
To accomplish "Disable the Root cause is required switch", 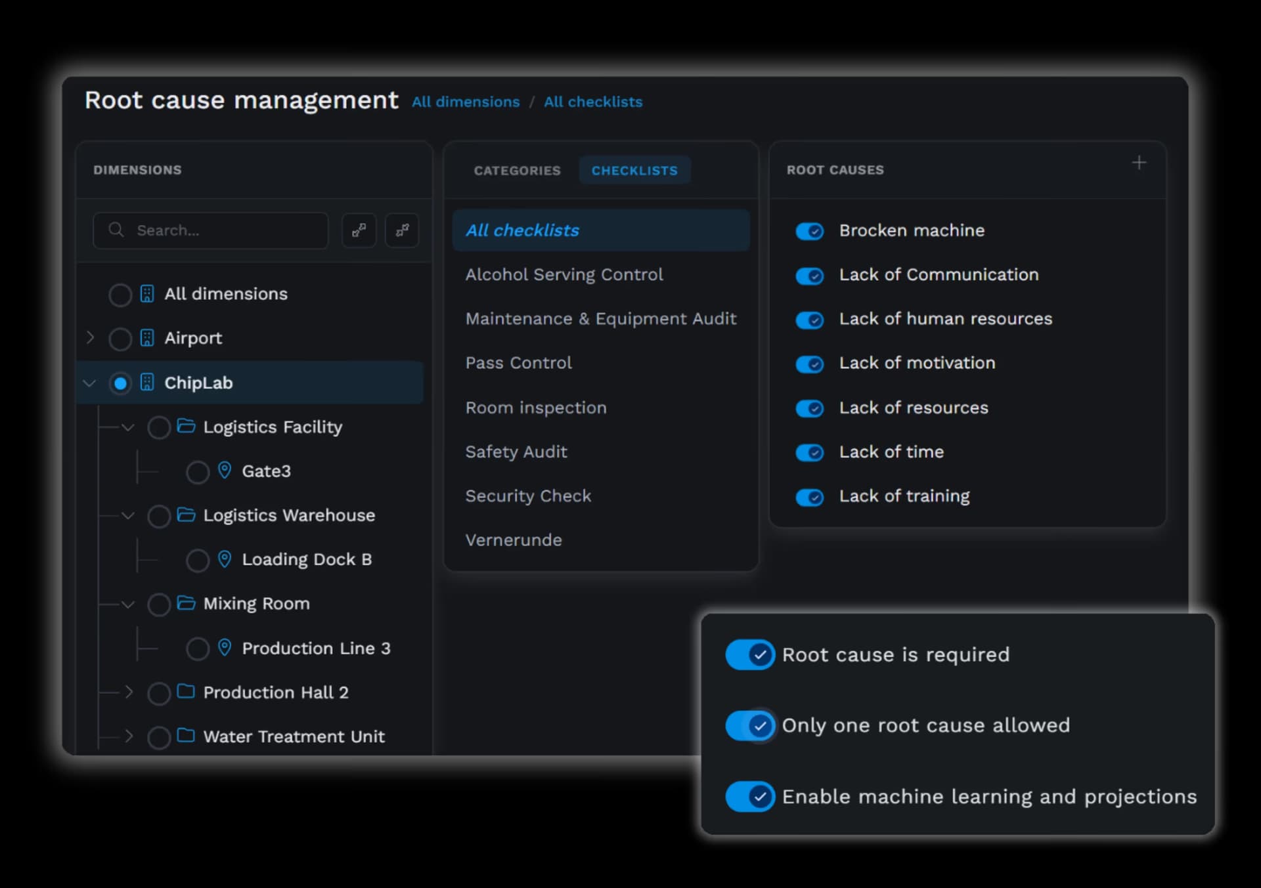I will (x=750, y=654).
